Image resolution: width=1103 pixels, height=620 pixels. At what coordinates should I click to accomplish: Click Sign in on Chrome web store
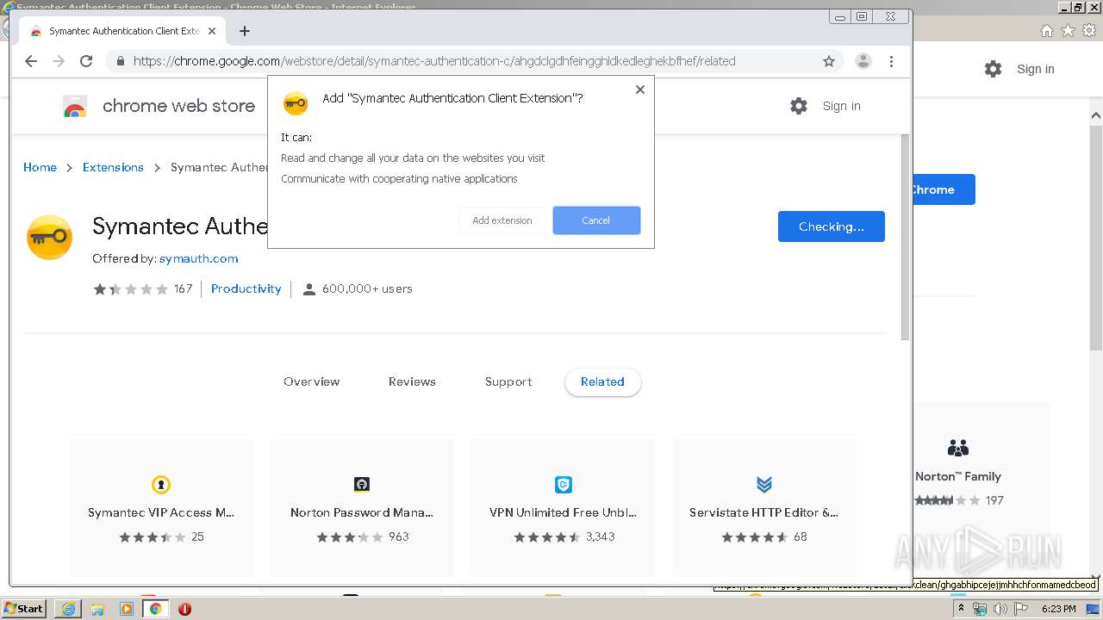[x=841, y=106]
